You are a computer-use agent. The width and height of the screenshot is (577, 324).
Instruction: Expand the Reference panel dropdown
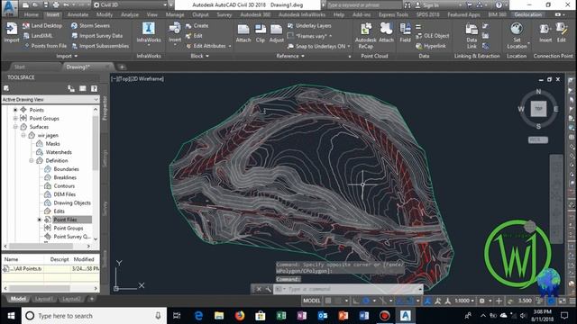tap(290, 56)
